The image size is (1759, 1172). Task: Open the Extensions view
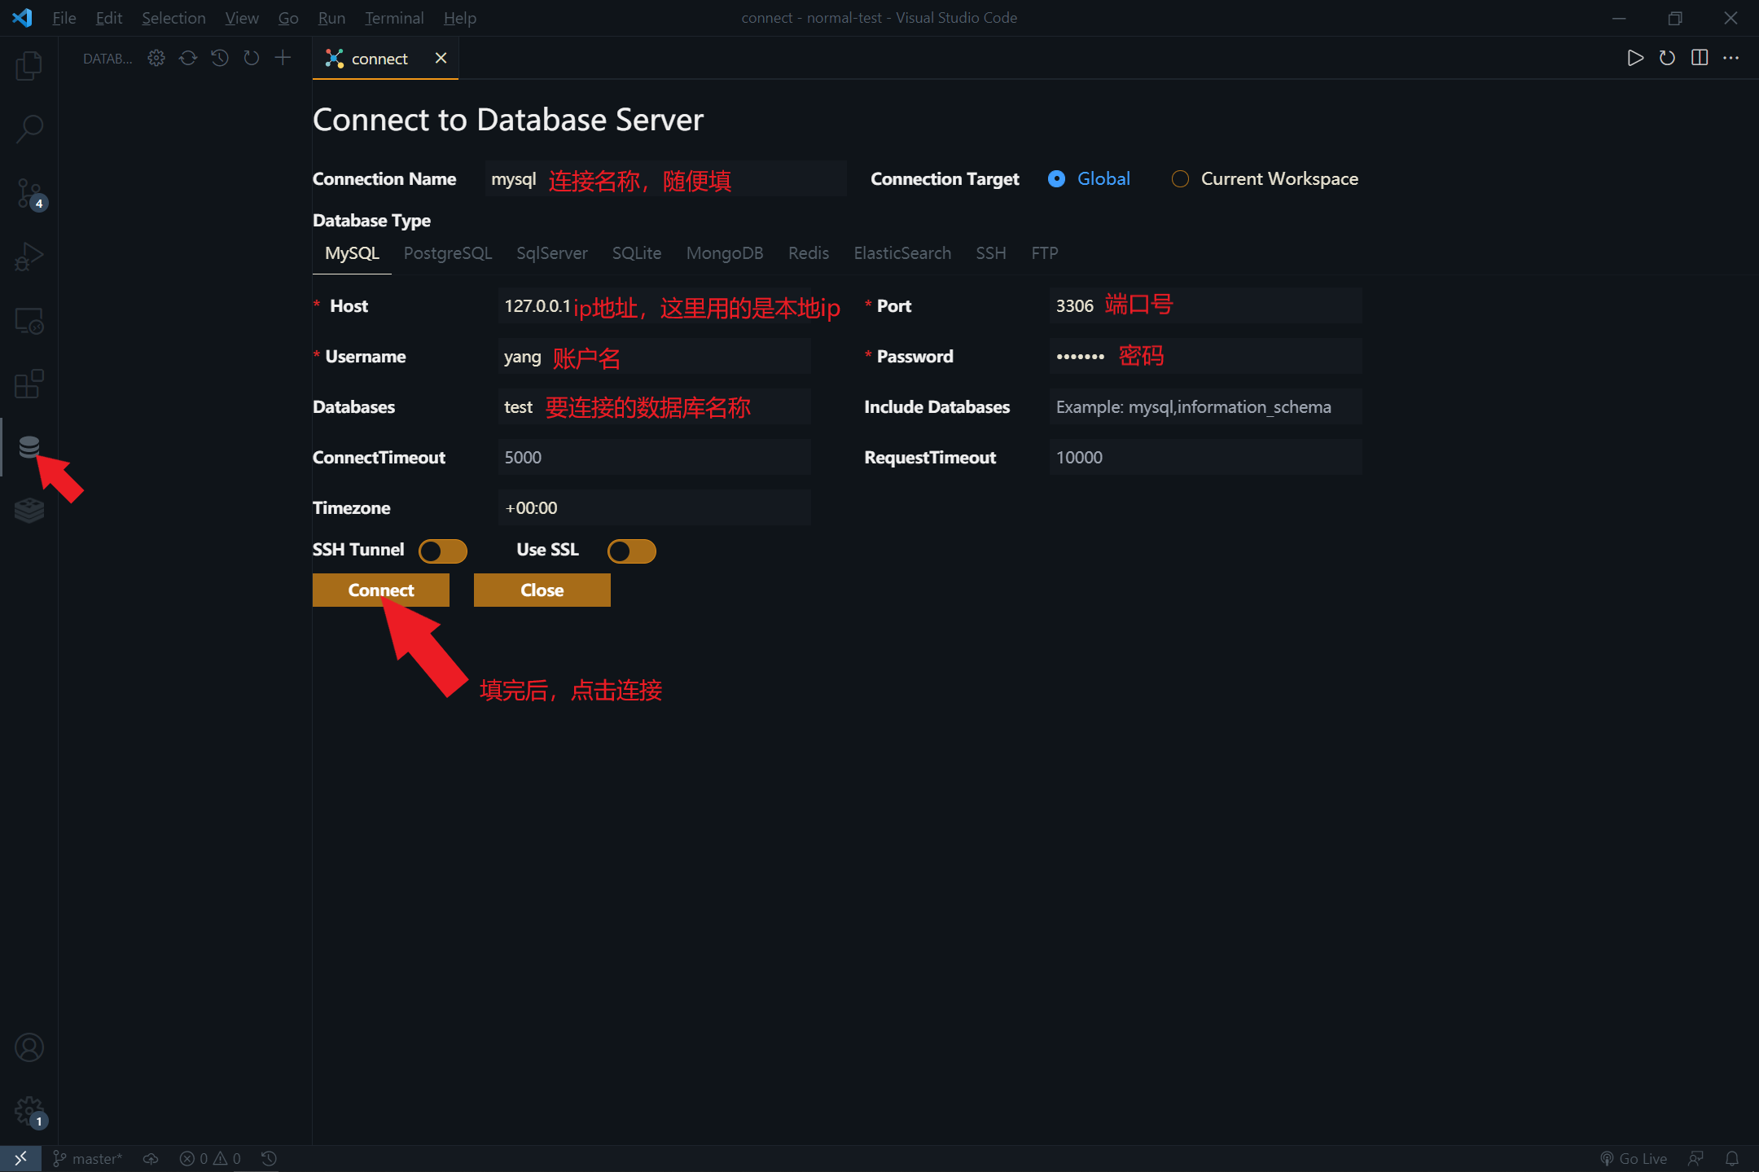click(29, 384)
